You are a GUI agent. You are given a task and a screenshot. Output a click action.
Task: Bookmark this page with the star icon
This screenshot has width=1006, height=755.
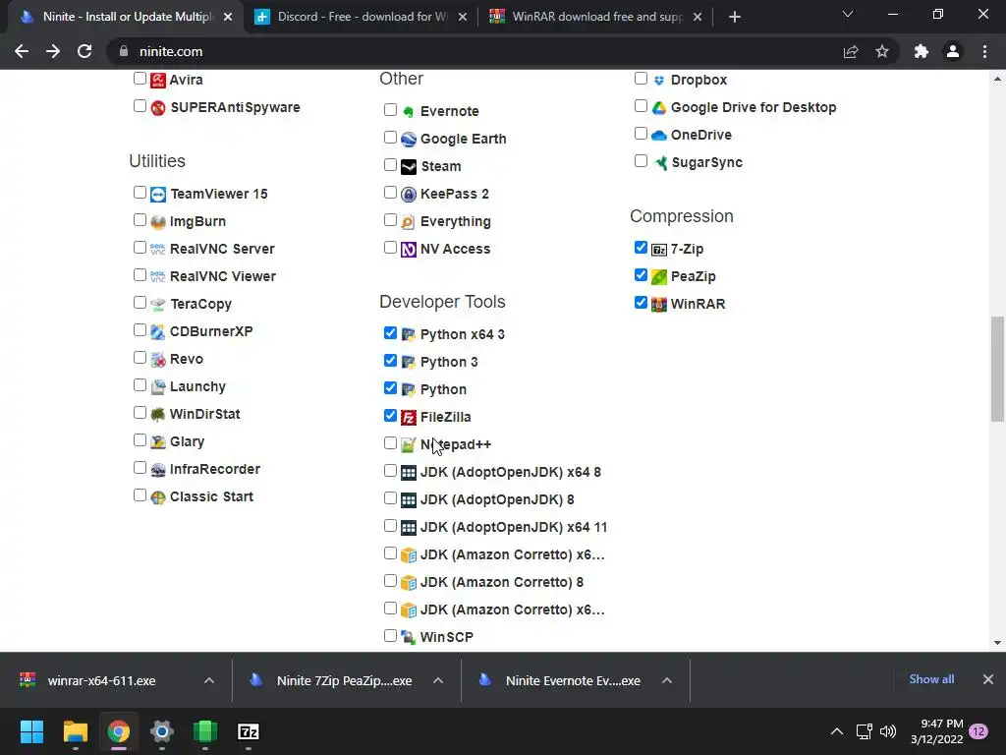882,51
